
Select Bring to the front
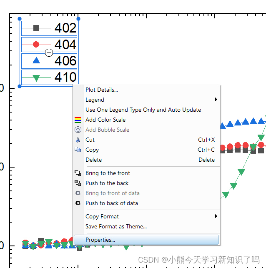click(x=146, y=173)
